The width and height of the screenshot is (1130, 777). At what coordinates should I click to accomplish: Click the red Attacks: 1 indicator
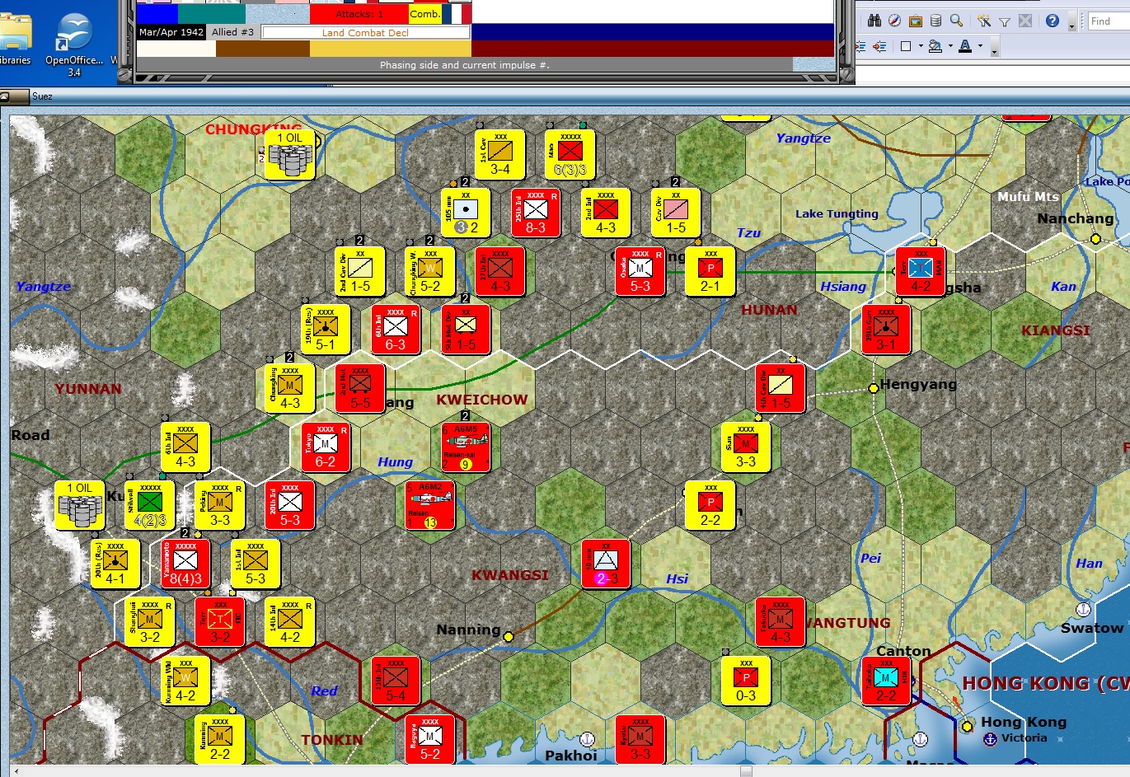(359, 14)
